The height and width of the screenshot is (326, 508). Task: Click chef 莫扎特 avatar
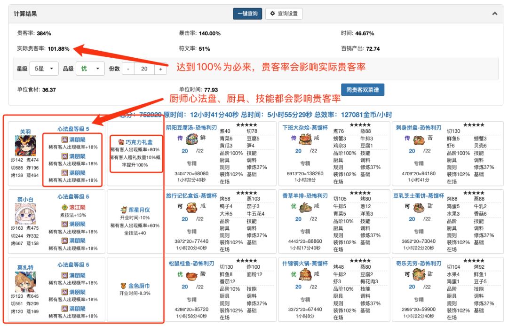click(x=25, y=282)
